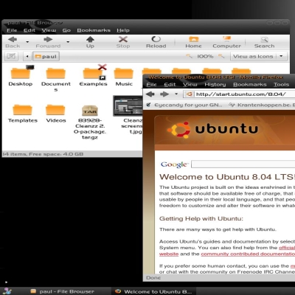Screen dimensions: 295x295
Task: Switch to paul - File Browser taskbar entry
Action: click(62, 291)
